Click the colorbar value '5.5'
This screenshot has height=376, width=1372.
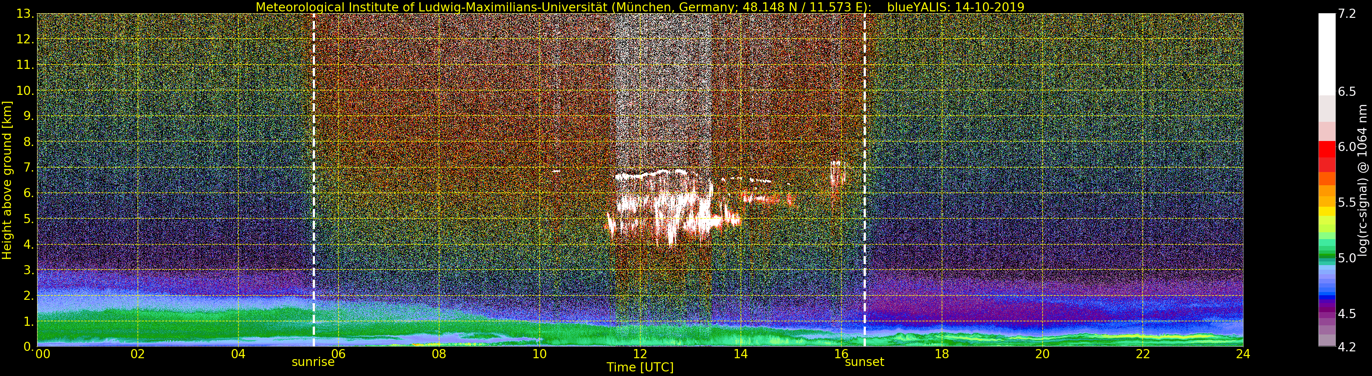click(x=1347, y=202)
